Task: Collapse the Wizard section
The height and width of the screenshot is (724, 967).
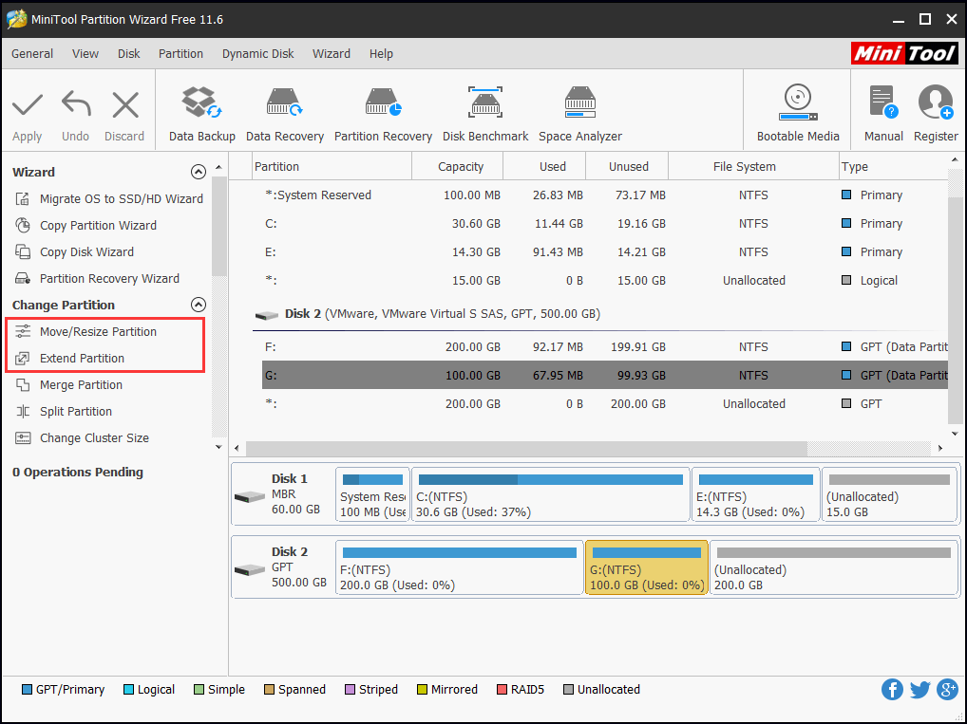Action: (198, 172)
